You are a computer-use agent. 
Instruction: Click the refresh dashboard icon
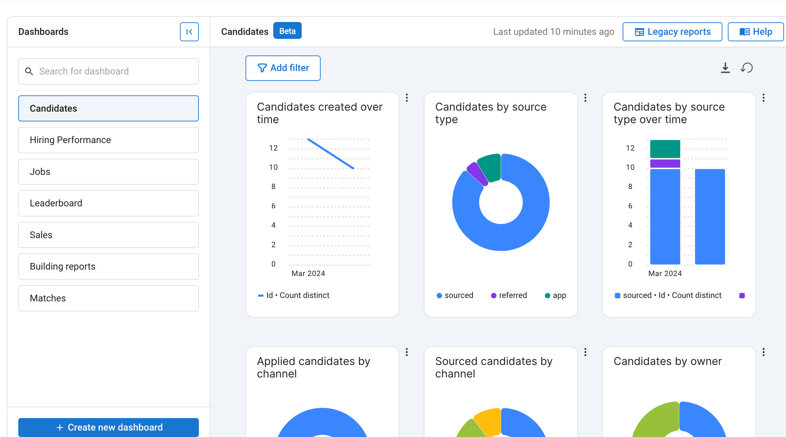coord(747,68)
